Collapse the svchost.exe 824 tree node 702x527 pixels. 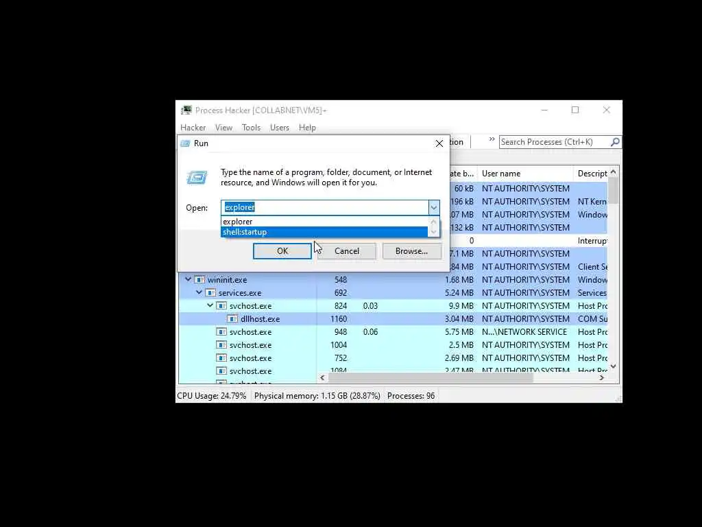coord(210,305)
